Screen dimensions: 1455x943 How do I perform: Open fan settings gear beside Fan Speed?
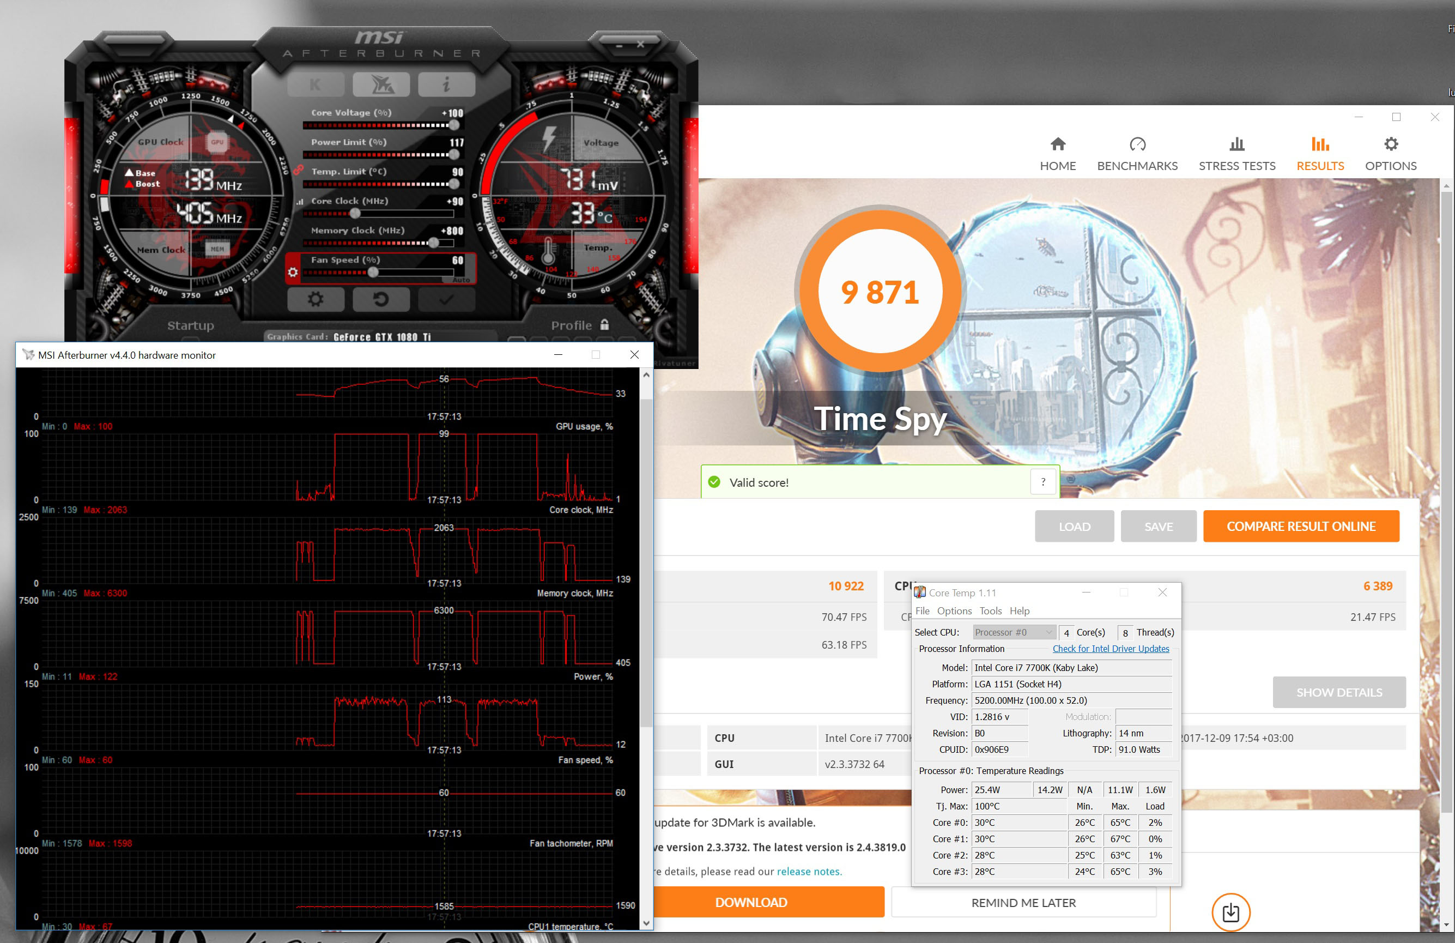293,272
